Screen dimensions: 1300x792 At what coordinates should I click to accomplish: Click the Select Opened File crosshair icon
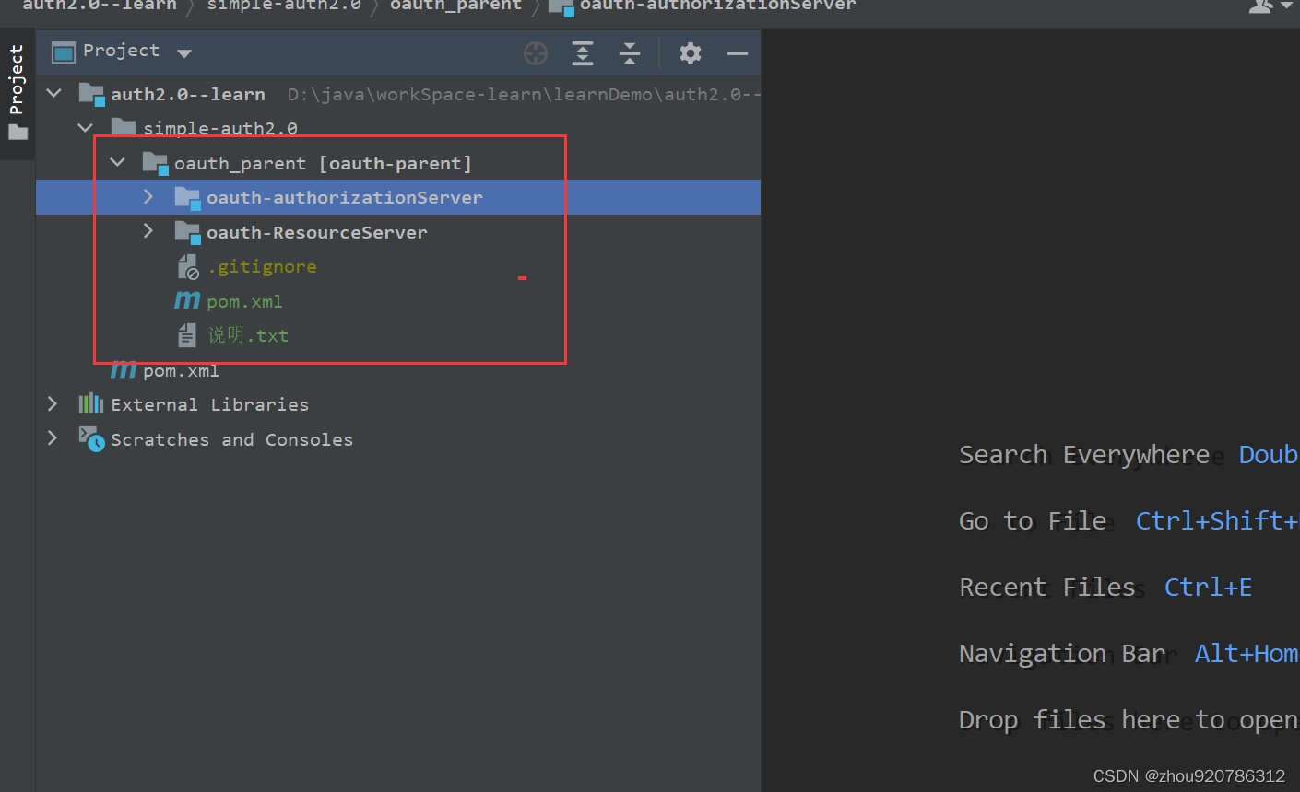click(536, 53)
